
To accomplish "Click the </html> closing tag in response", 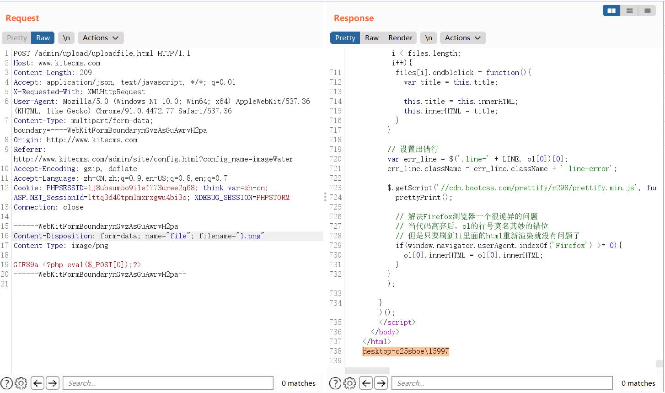I will coord(377,341).
